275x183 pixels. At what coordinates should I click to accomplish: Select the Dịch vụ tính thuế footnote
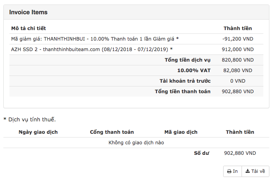(x=30, y=119)
